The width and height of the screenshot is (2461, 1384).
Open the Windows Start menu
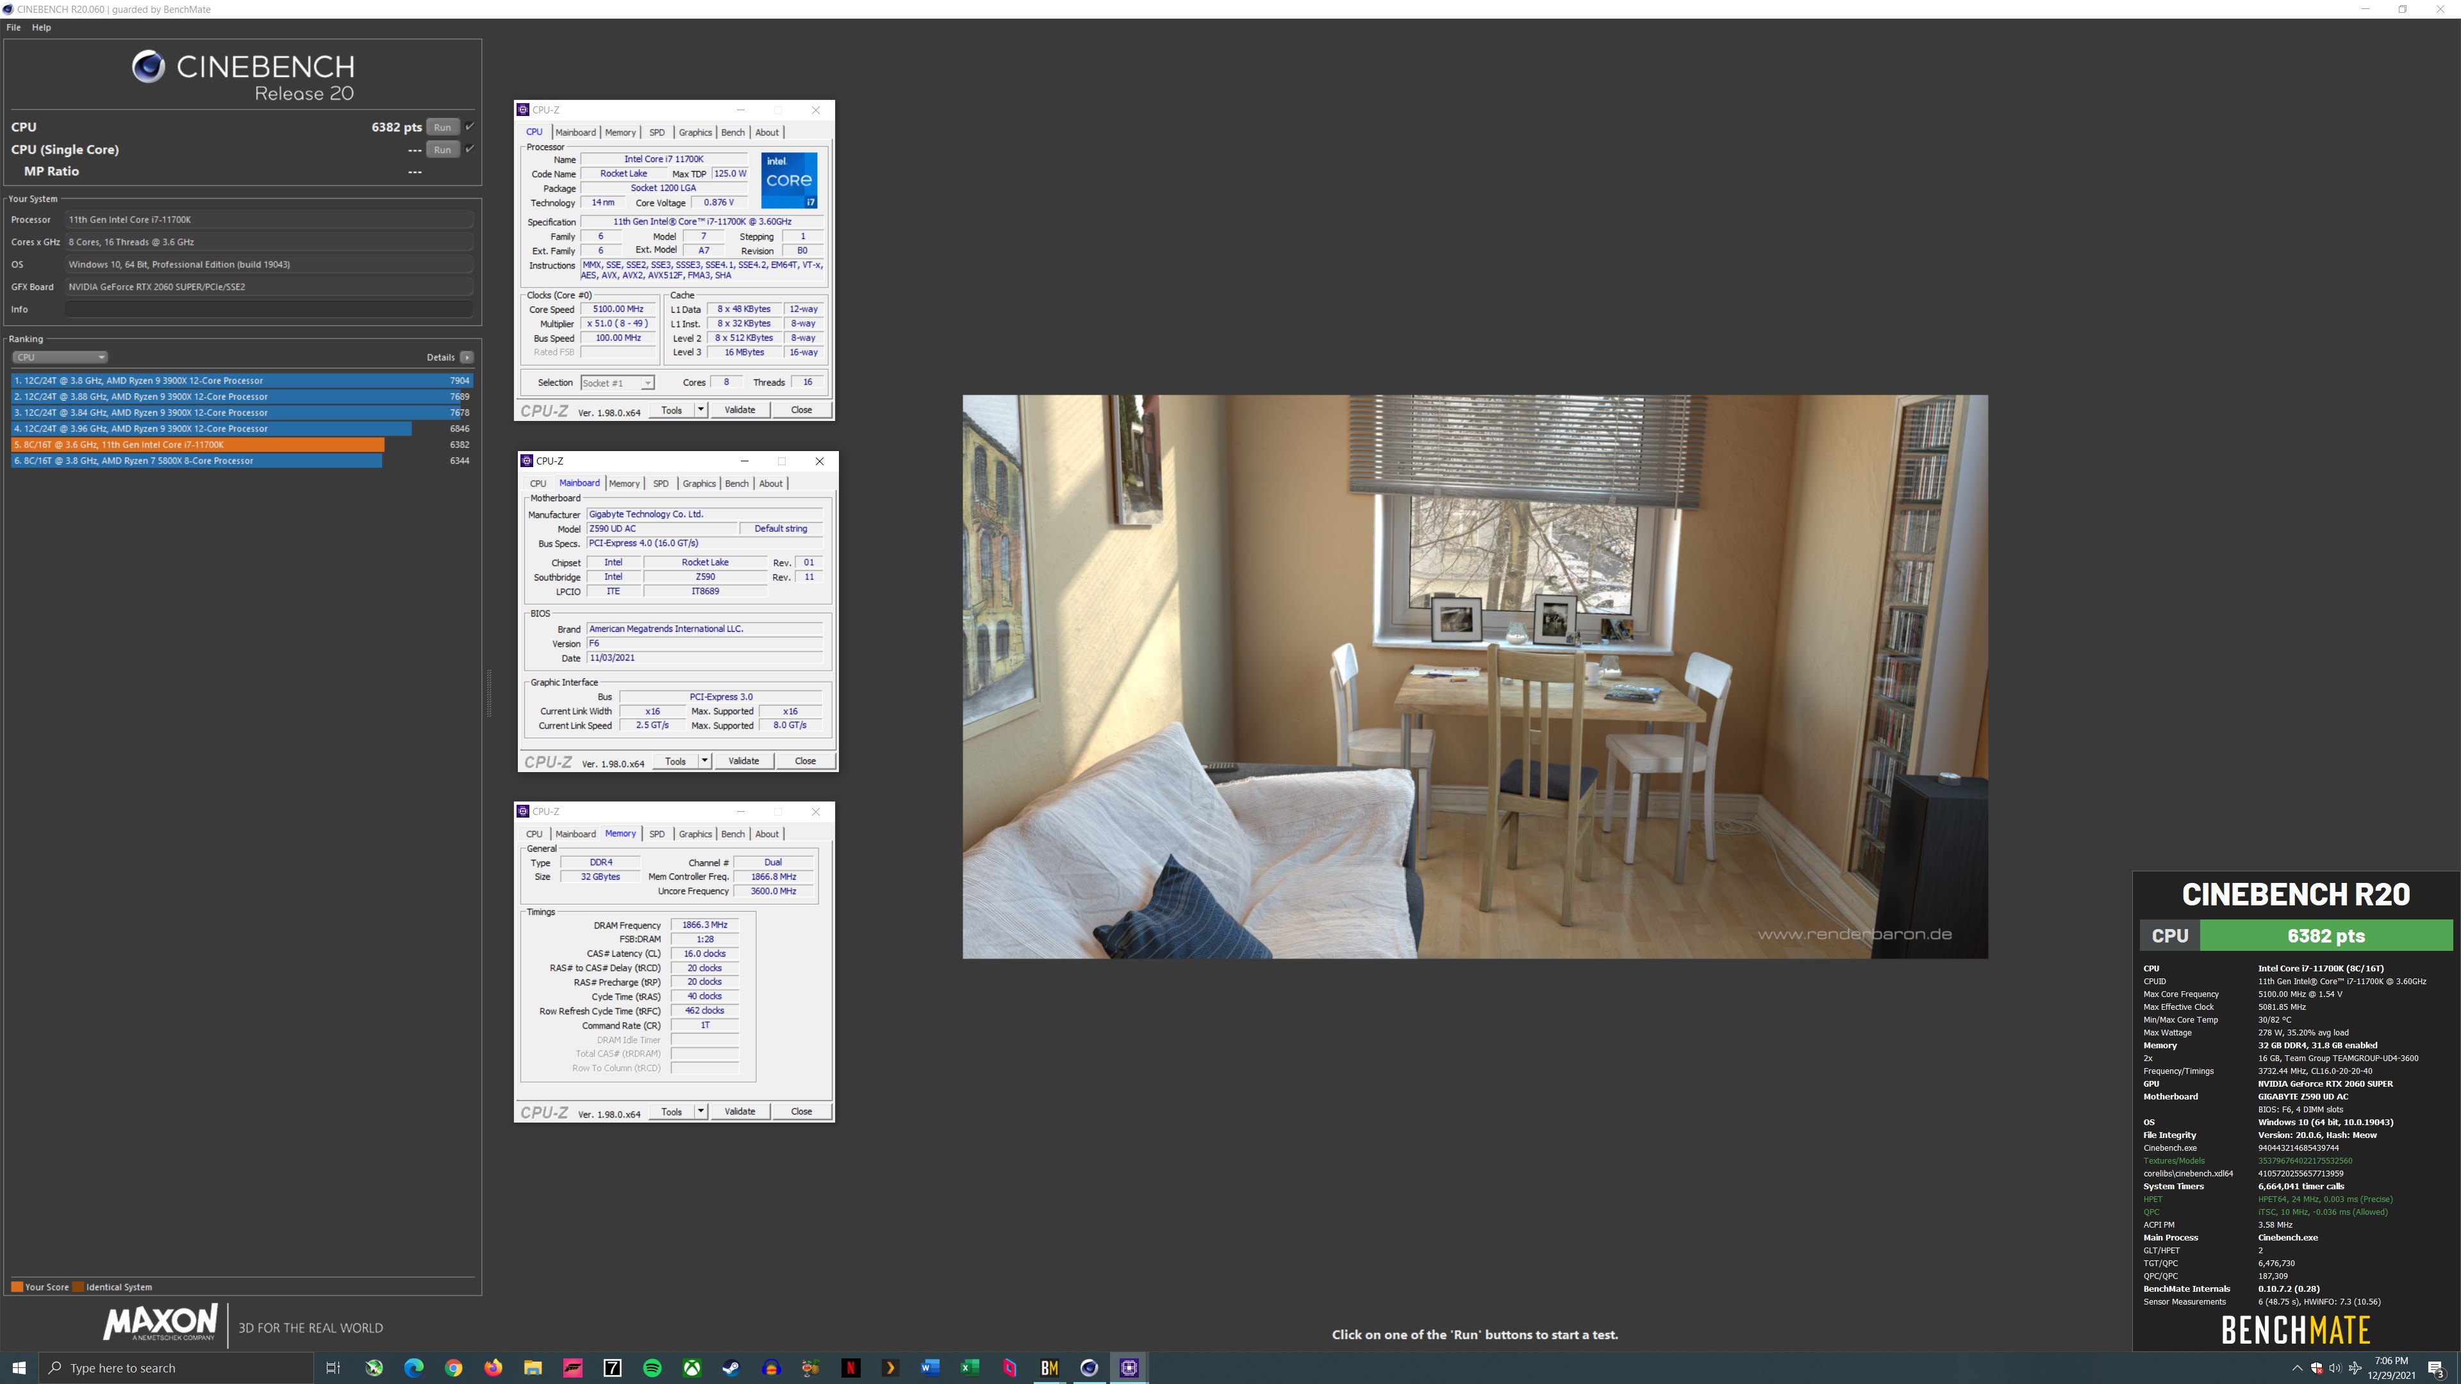coord(19,1368)
